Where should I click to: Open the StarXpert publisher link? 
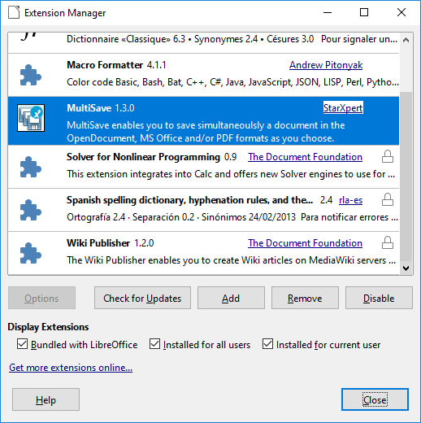point(343,108)
